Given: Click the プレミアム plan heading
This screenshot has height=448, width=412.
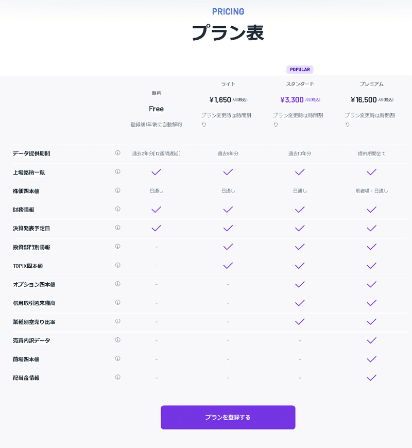Looking at the screenshot, I should (372, 83).
